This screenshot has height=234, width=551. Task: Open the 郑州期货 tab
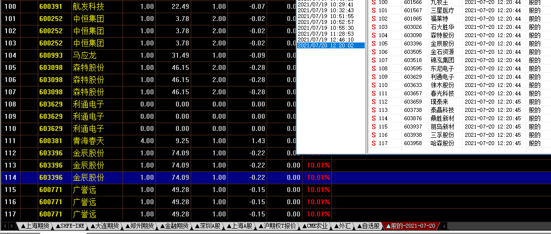[x=140, y=226]
